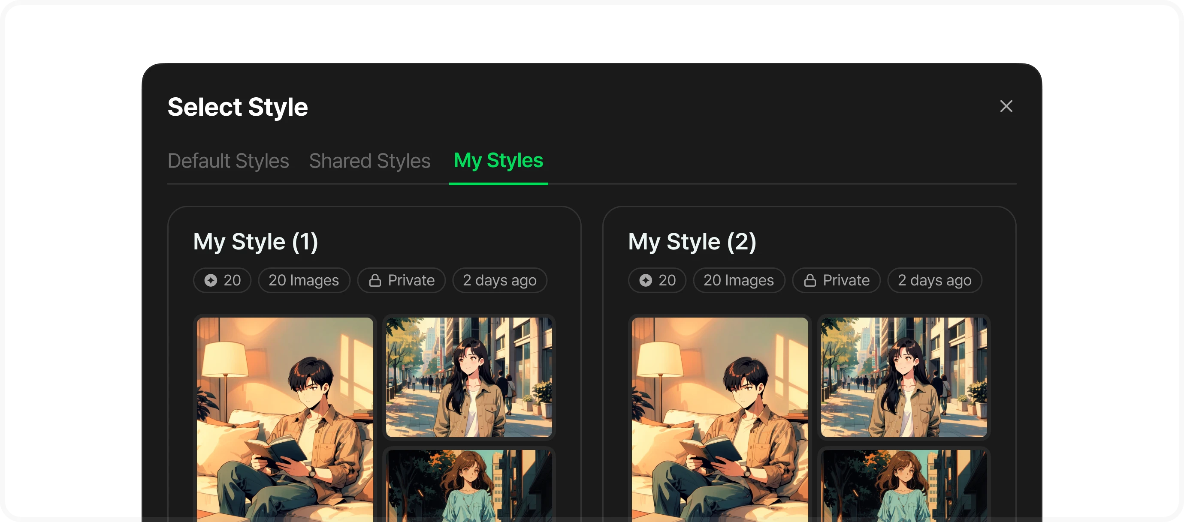Open the man reading thumbnail in My Style (2)
1184x522 pixels.
point(720,419)
